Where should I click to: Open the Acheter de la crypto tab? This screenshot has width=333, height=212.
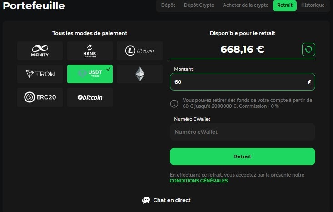coord(246,5)
